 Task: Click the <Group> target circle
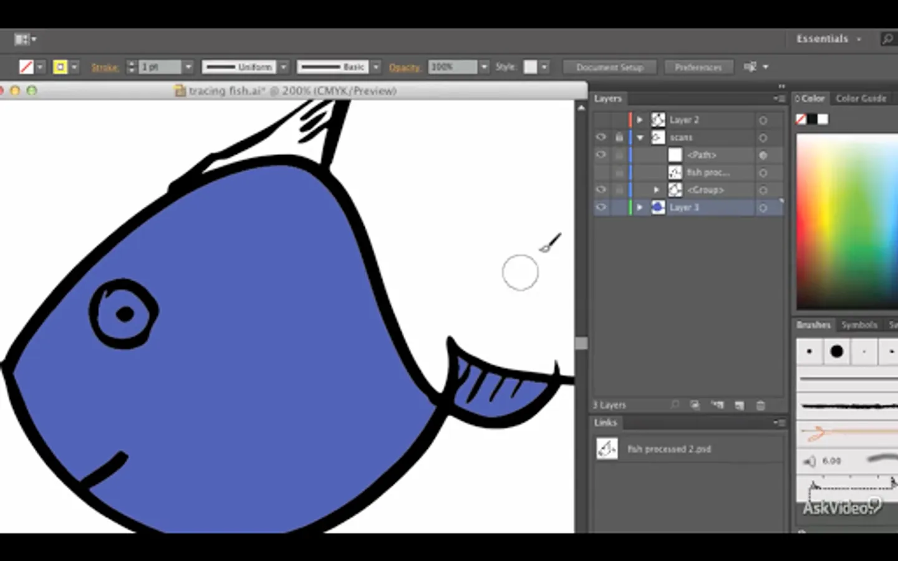(763, 190)
